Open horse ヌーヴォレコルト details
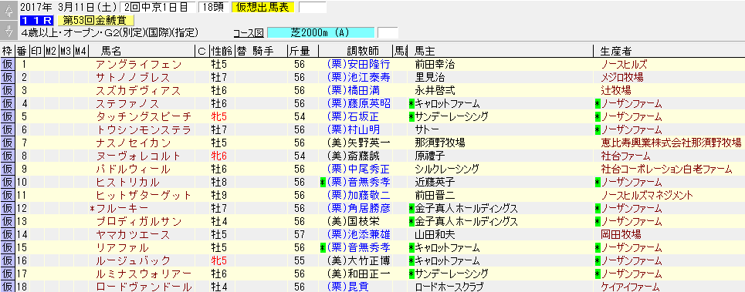745x292 pixels. click(x=137, y=156)
